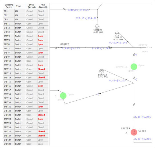Click the red Open status for SPST5
Screen dimensions: 155x148
pos(40,40)
